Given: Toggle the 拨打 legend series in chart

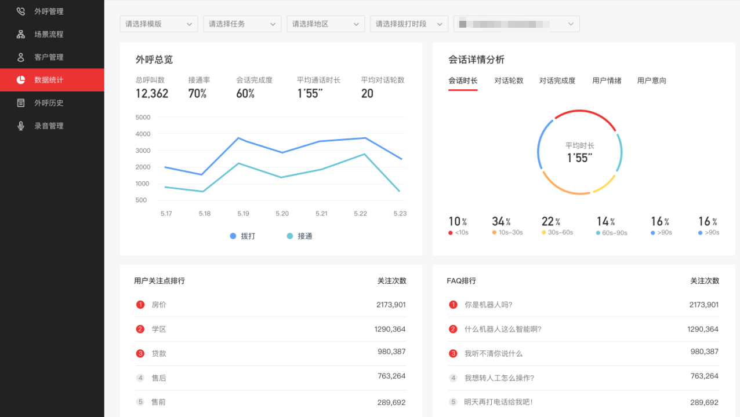Looking at the screenshot, I should 242,236.
